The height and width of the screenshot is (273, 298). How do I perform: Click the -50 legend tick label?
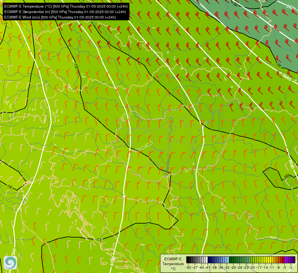tap(188, 267)
